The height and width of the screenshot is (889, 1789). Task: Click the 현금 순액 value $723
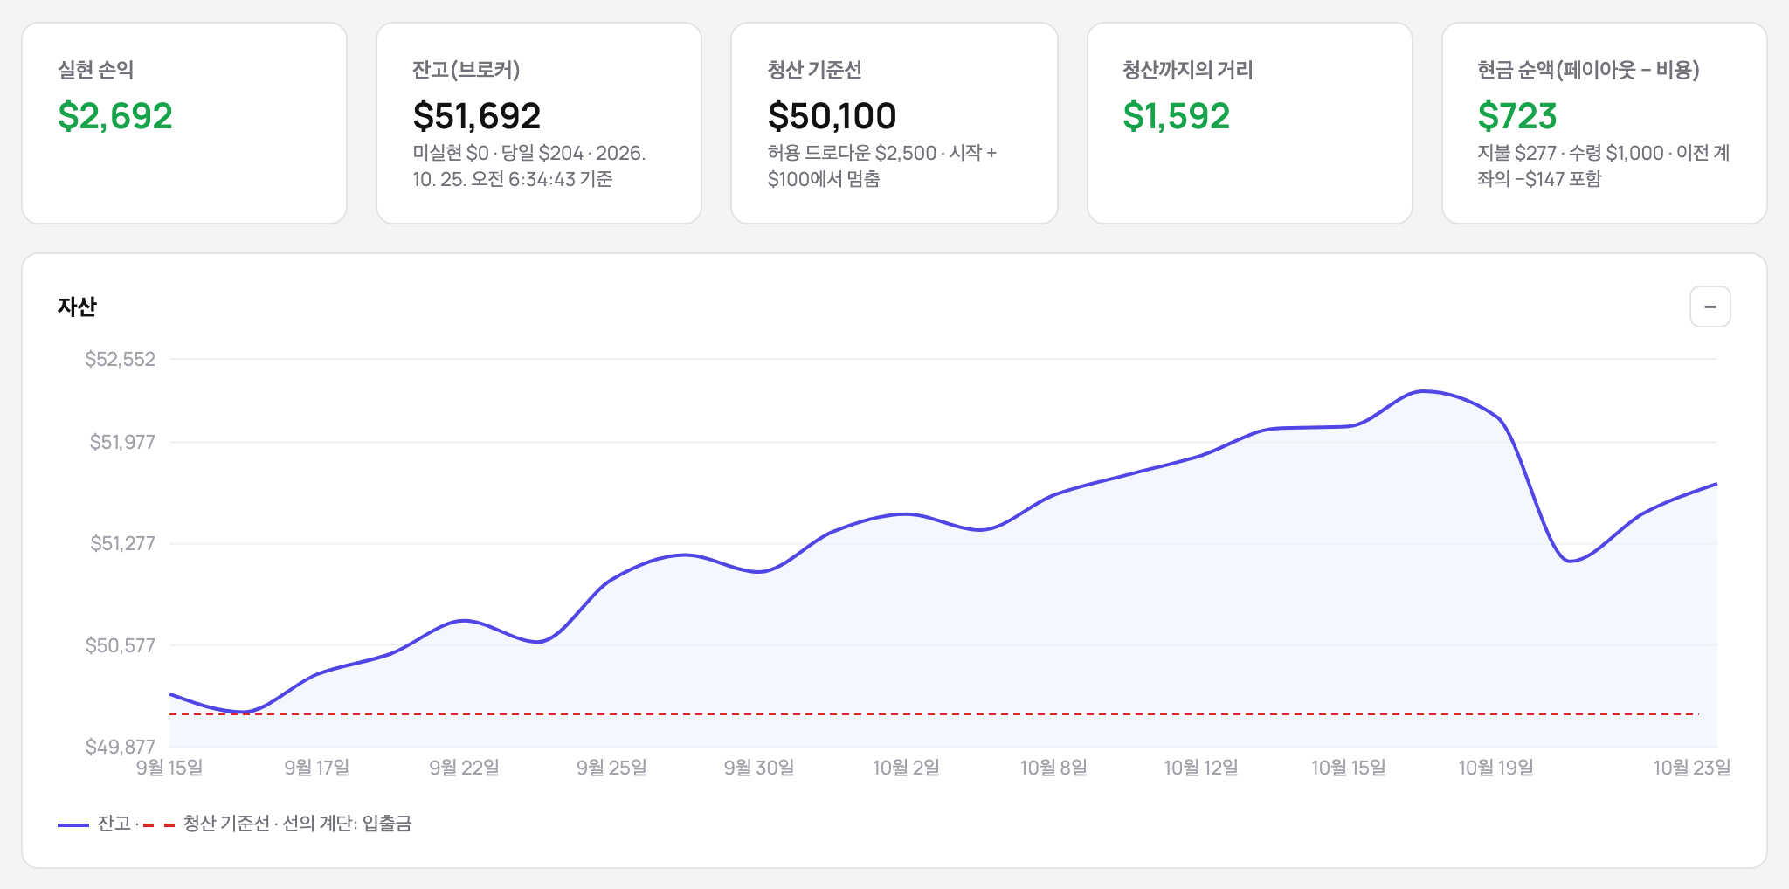[1517, 116]
